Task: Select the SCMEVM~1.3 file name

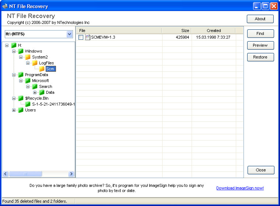Action: 103,37
